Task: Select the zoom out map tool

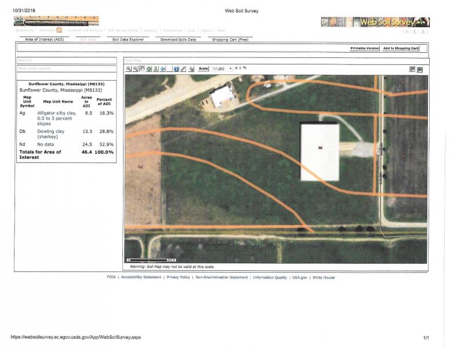Action: tap(135, 68)
